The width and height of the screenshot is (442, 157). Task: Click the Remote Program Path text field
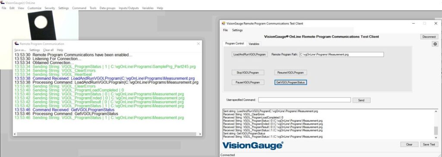click(x=341, y=54)
